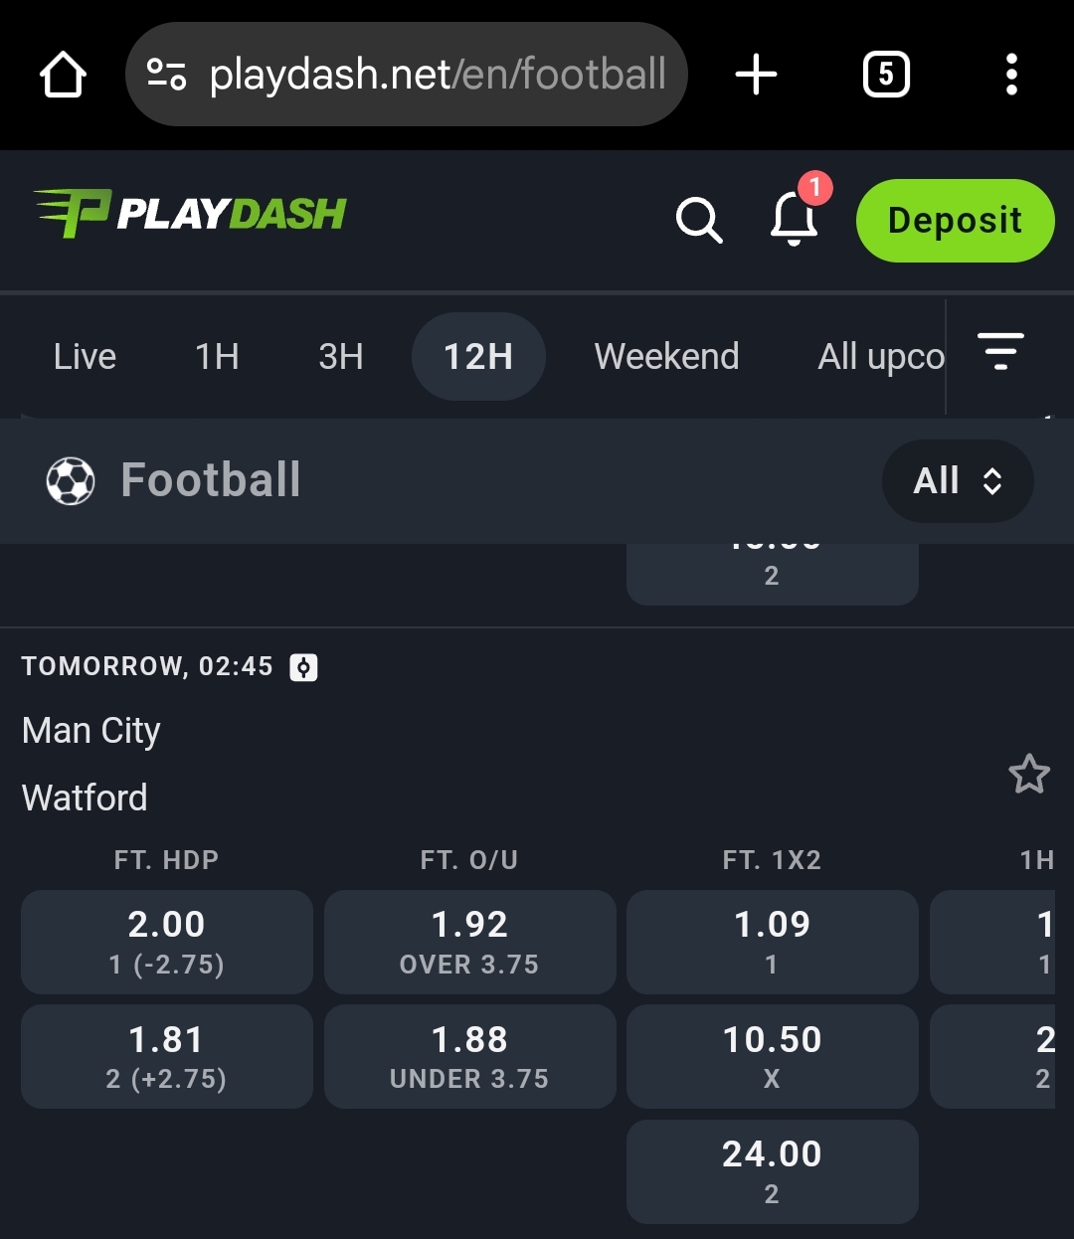This screenshot has height=1239, width=1074.
Task: Open a new browser tab
Action: 756,75
